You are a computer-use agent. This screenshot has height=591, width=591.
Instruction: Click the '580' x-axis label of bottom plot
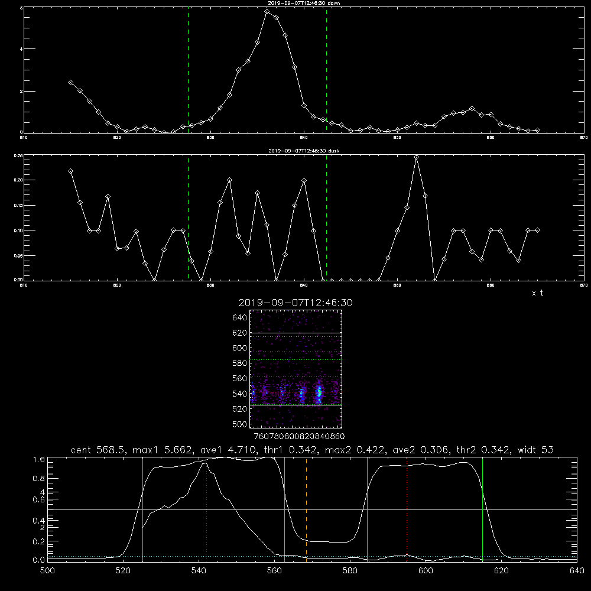350,571
